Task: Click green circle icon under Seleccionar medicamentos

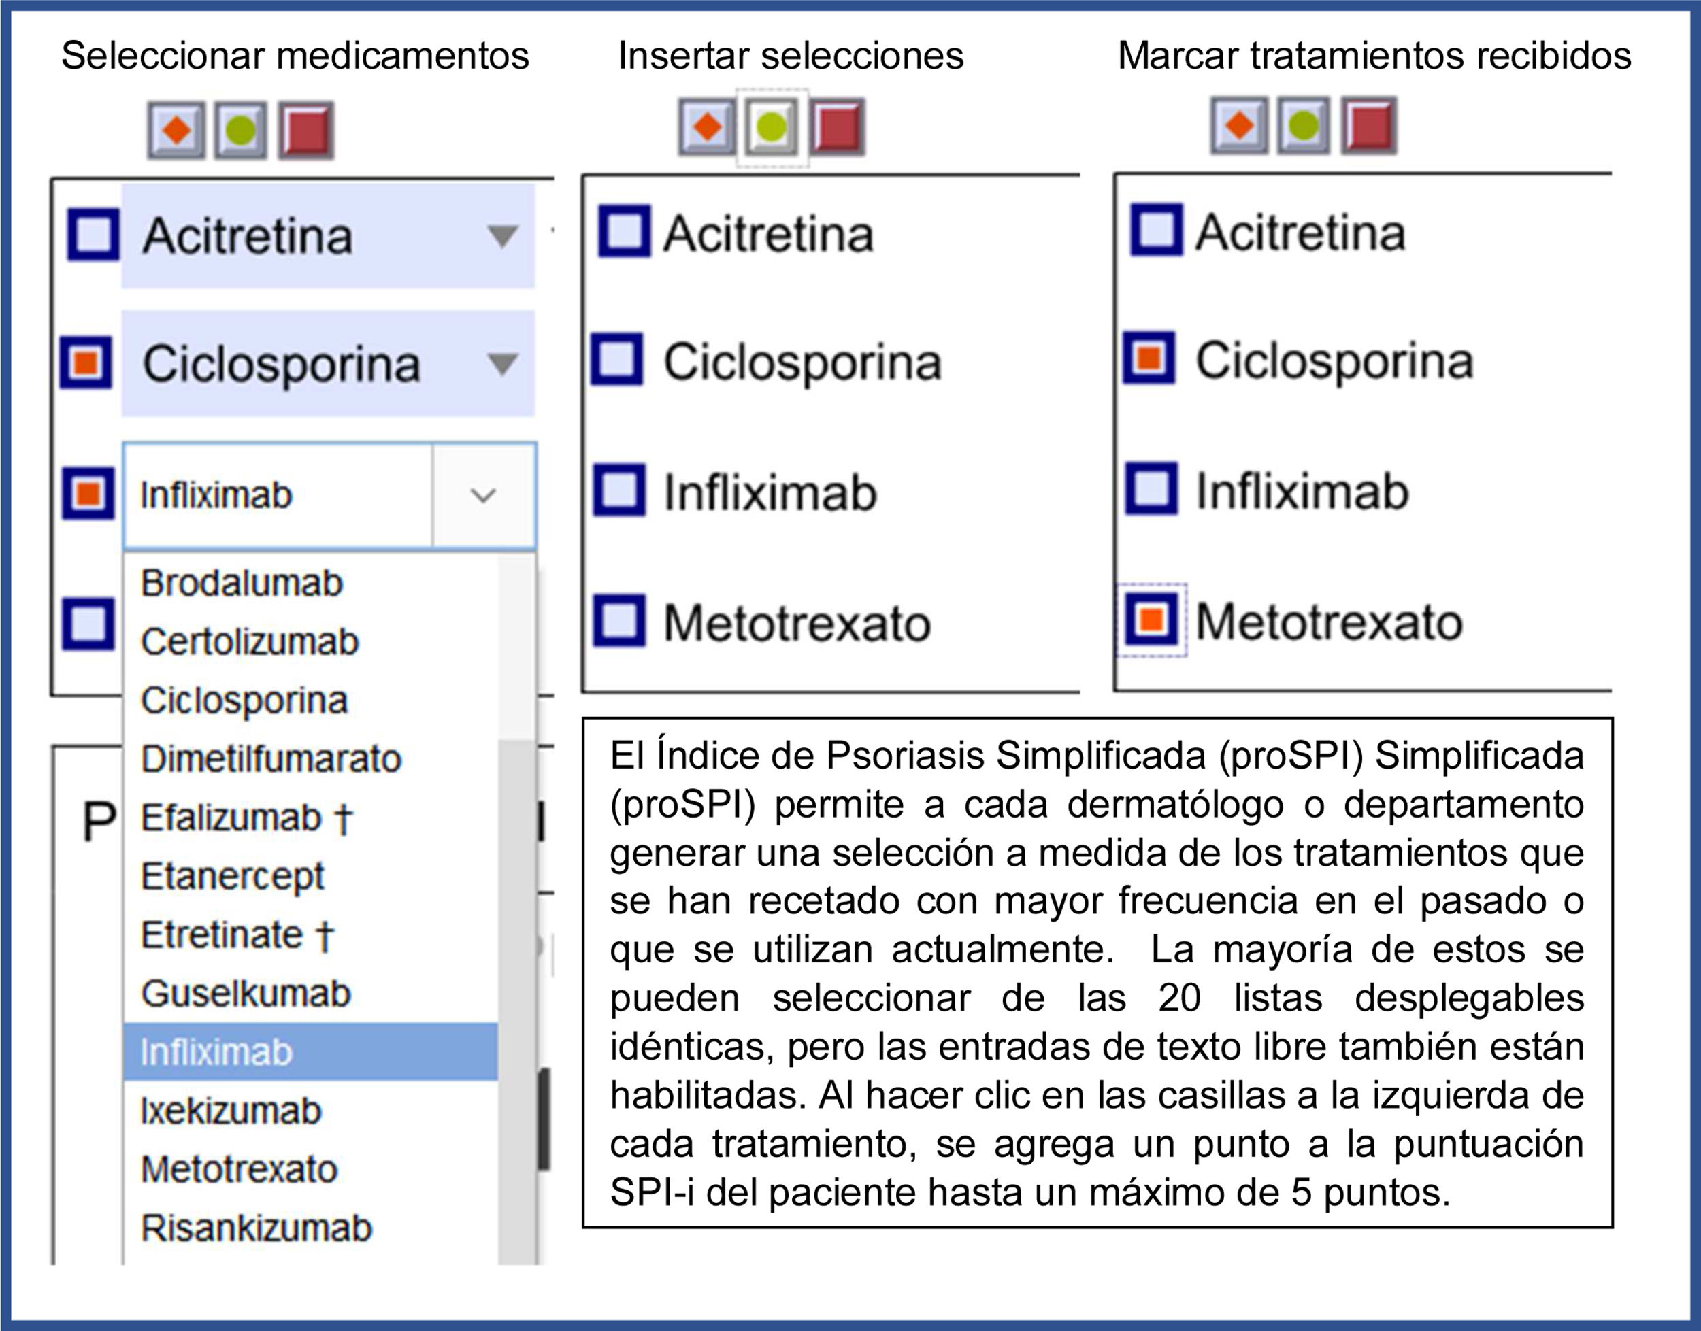Action: [240, 130]
